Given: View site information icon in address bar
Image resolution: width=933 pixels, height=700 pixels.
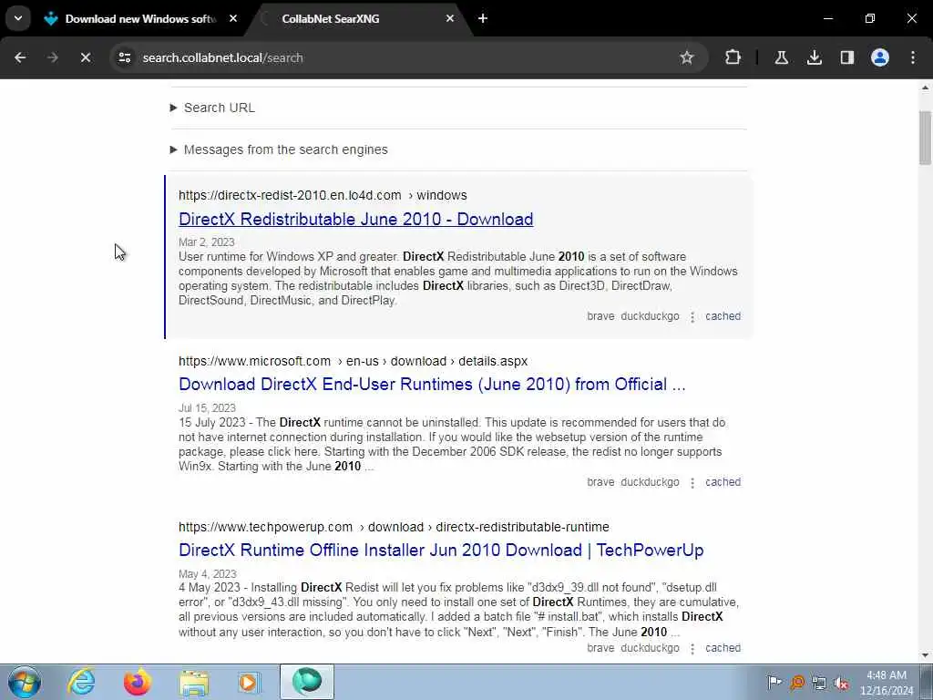Looking at the screenshot, I should point(124,57).
